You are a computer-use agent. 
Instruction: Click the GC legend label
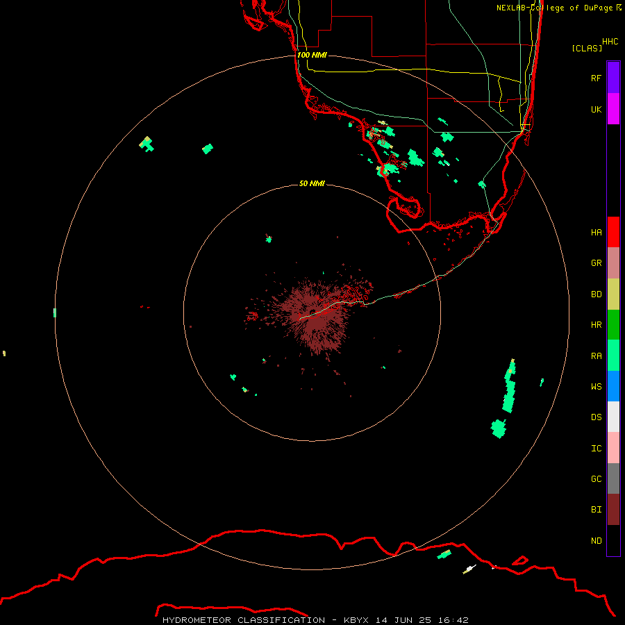596,478
